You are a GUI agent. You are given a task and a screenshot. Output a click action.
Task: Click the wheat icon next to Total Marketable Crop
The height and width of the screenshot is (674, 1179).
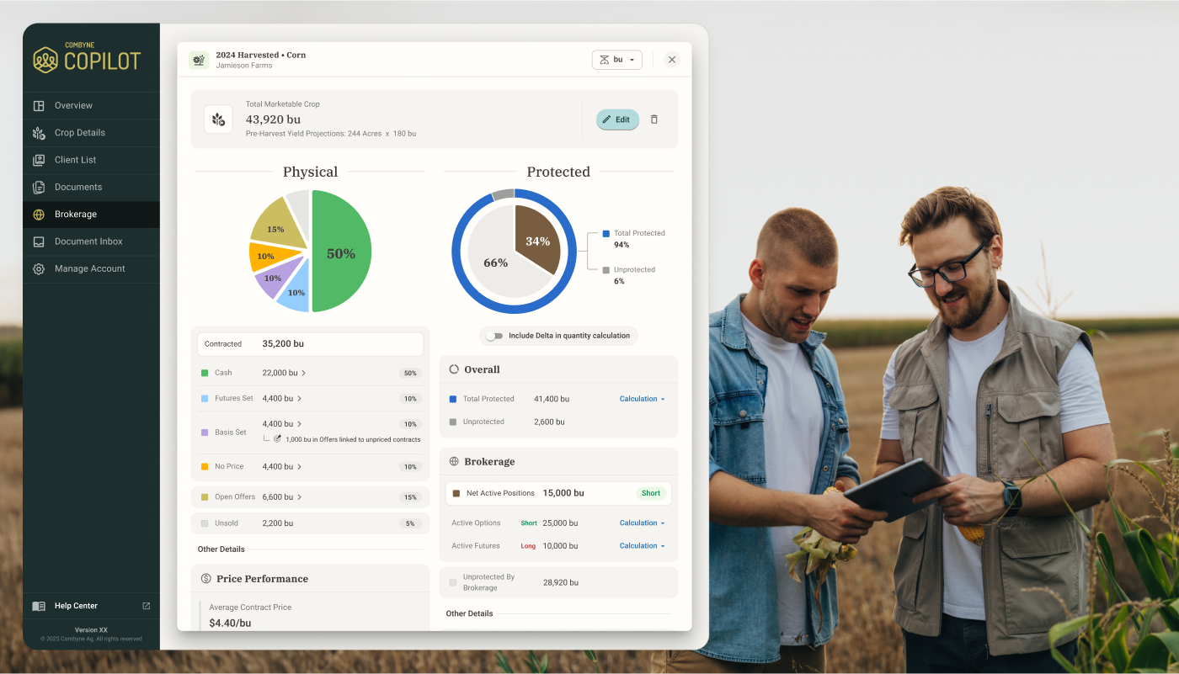click(219, 119)
